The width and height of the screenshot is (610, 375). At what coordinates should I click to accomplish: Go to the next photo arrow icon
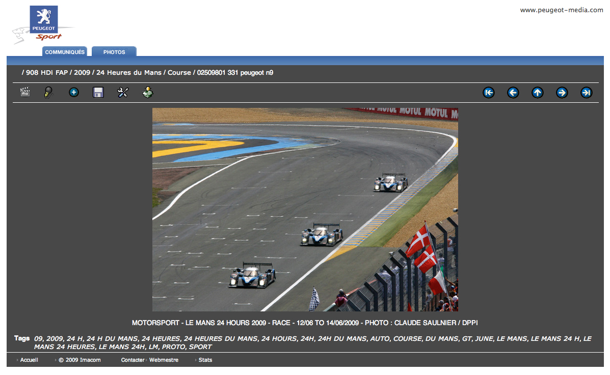tap(562, 93)
